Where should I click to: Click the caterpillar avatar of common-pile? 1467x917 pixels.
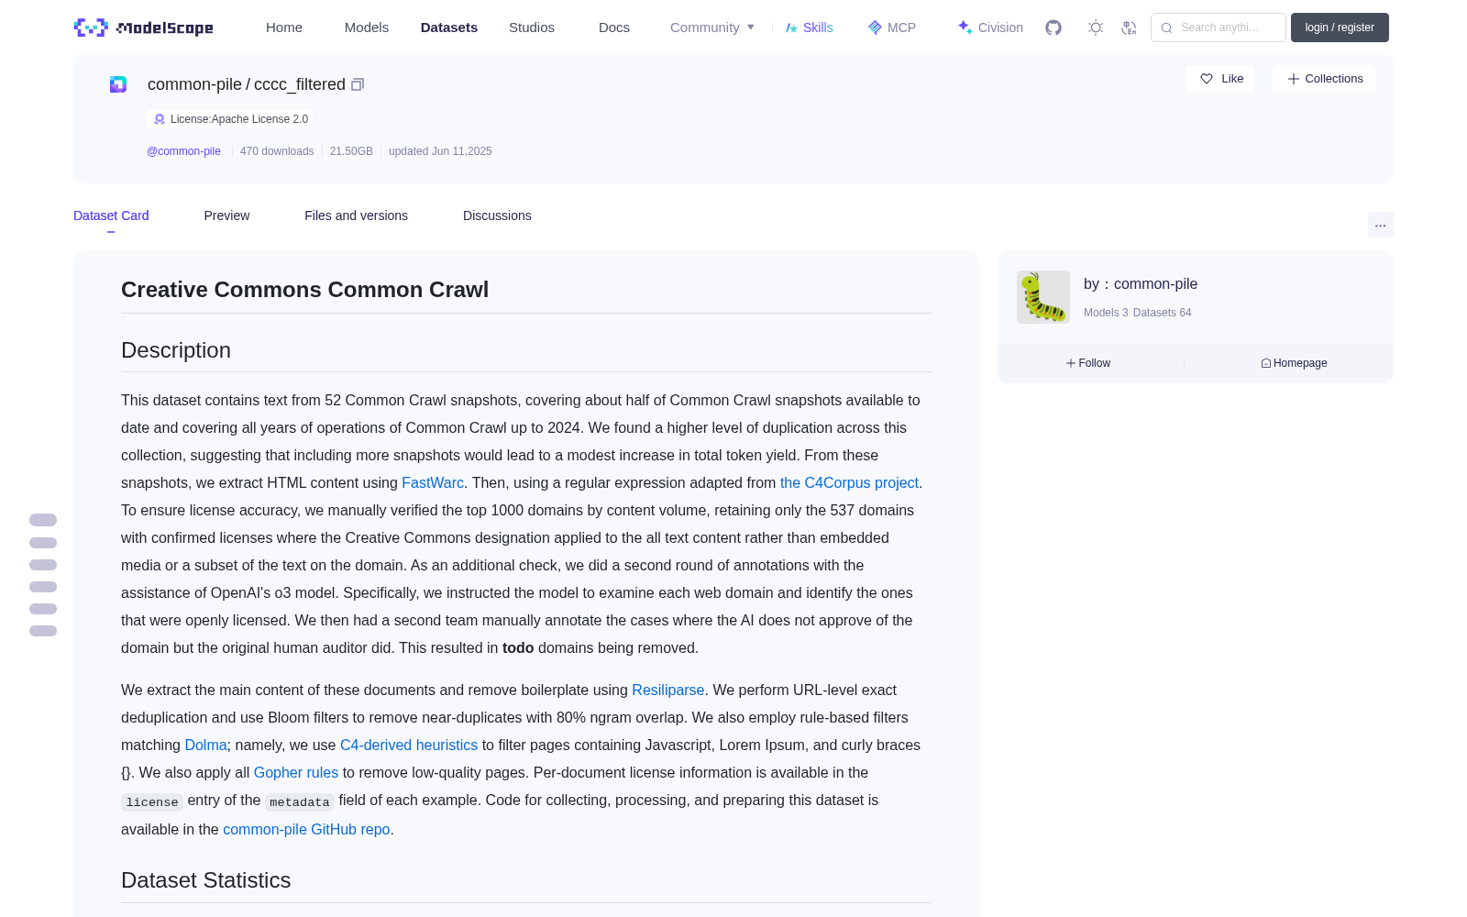pos(1043,297)
